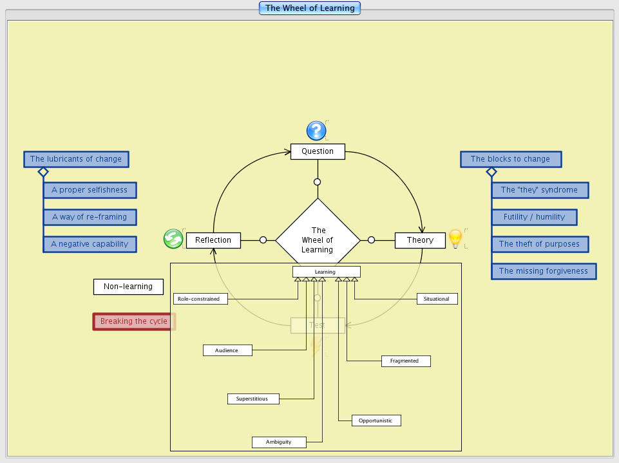Select The Wheel of Learning title tab
The width and height of the screenshot is (619, 463).
(310, 8)
